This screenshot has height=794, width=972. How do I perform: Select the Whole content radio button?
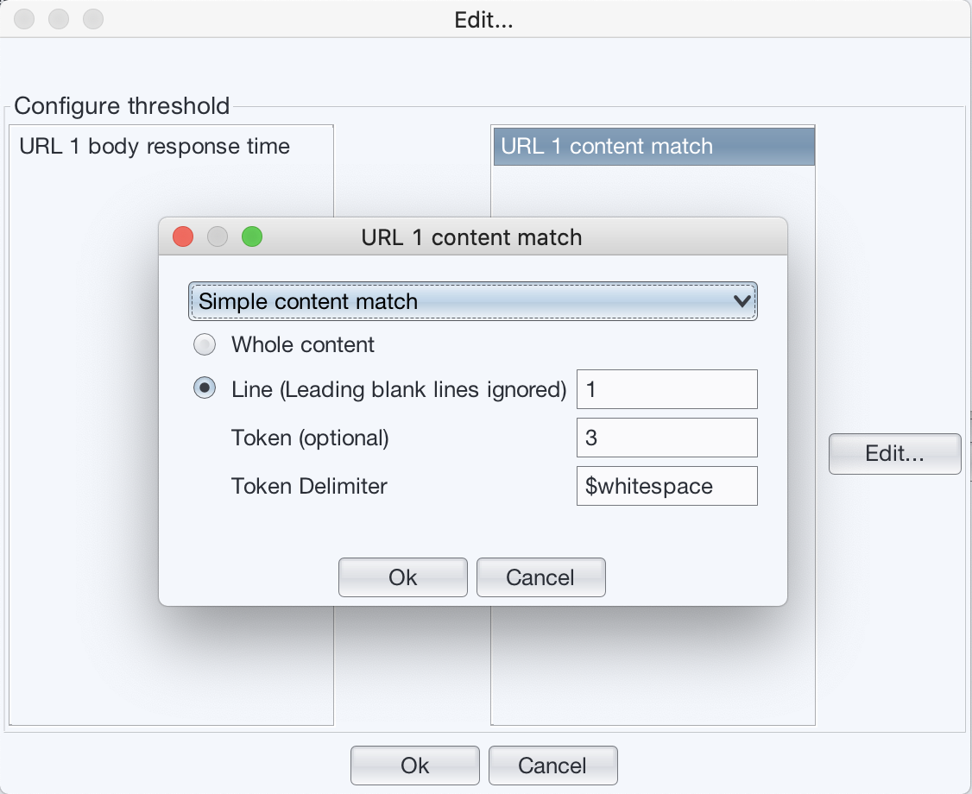pos(205,344)
